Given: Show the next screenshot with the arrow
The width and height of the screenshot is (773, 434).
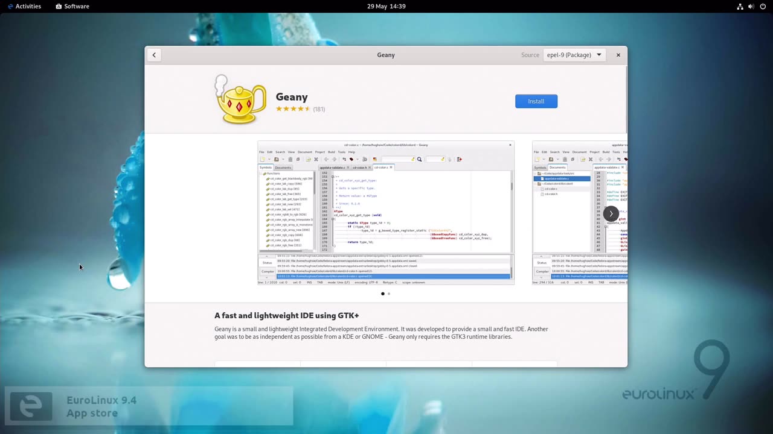Looking at the screenshot, I should coord(611,213).
